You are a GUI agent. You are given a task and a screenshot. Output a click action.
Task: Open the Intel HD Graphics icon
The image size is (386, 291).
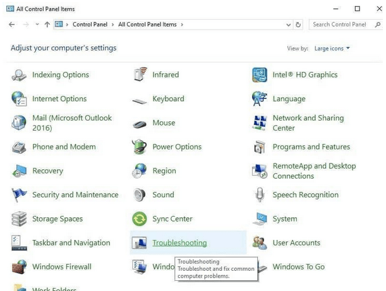[x=260, y=74]
